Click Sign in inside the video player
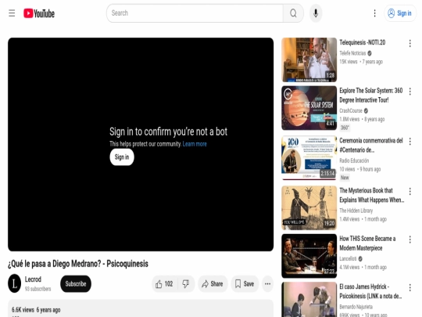 pyautogui.click(x=122, y=157)
